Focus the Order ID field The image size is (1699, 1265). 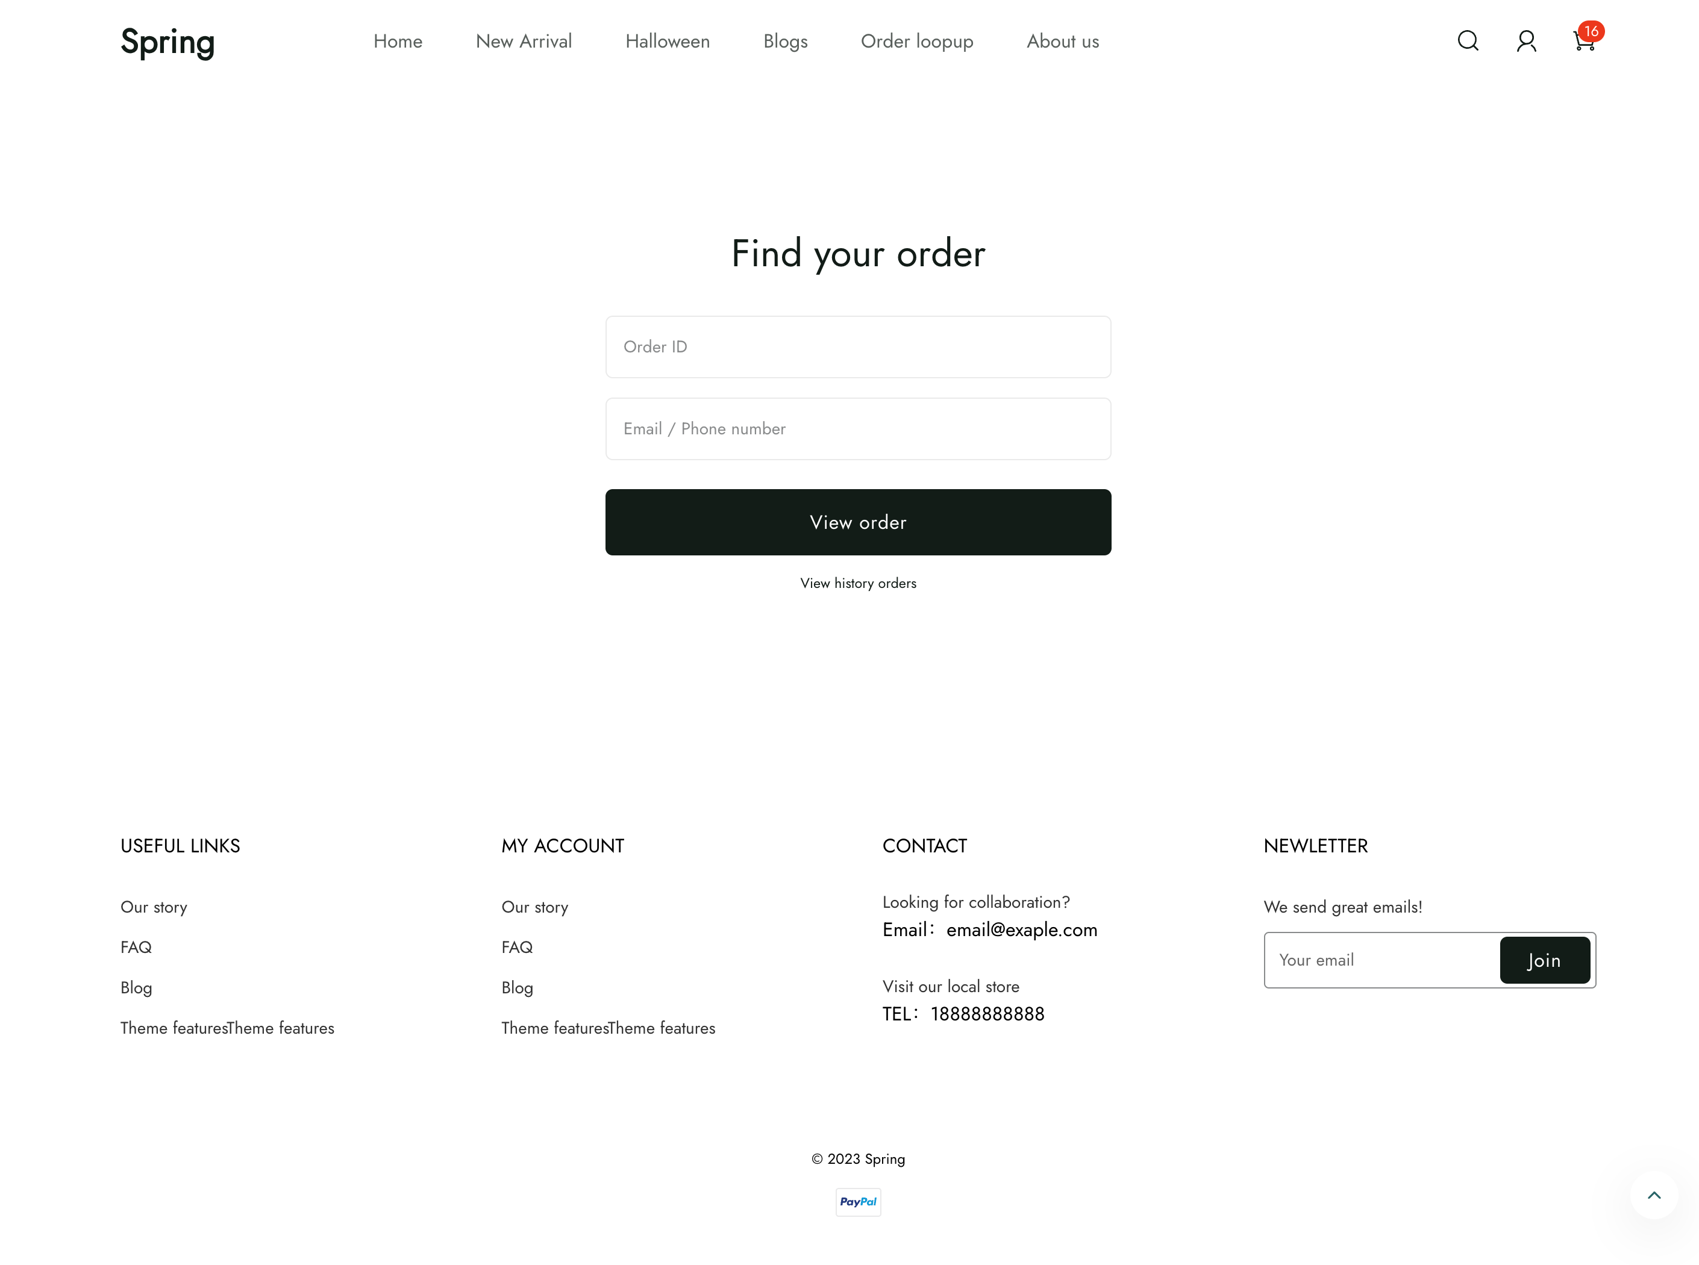(857, 347)
